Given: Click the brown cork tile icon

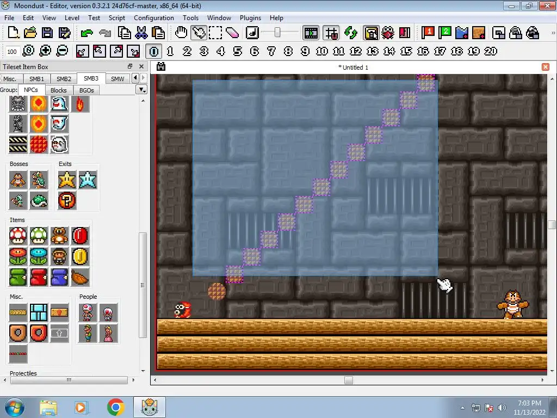Looking at the screenshot, I should click(479, 33).
